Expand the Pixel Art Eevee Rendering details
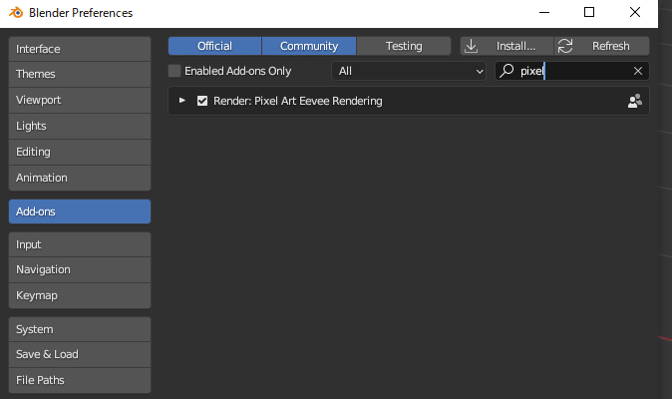This screenshot has width=672, height=399. click(x=182, y=101)
